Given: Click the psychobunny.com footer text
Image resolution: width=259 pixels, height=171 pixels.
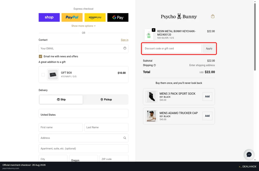Looking at the screenshot, I should [x=11, y=168].
